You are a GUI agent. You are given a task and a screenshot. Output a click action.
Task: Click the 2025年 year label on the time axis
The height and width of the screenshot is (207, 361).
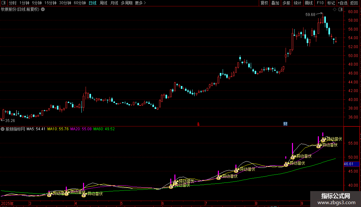click(x=7, y=203)
